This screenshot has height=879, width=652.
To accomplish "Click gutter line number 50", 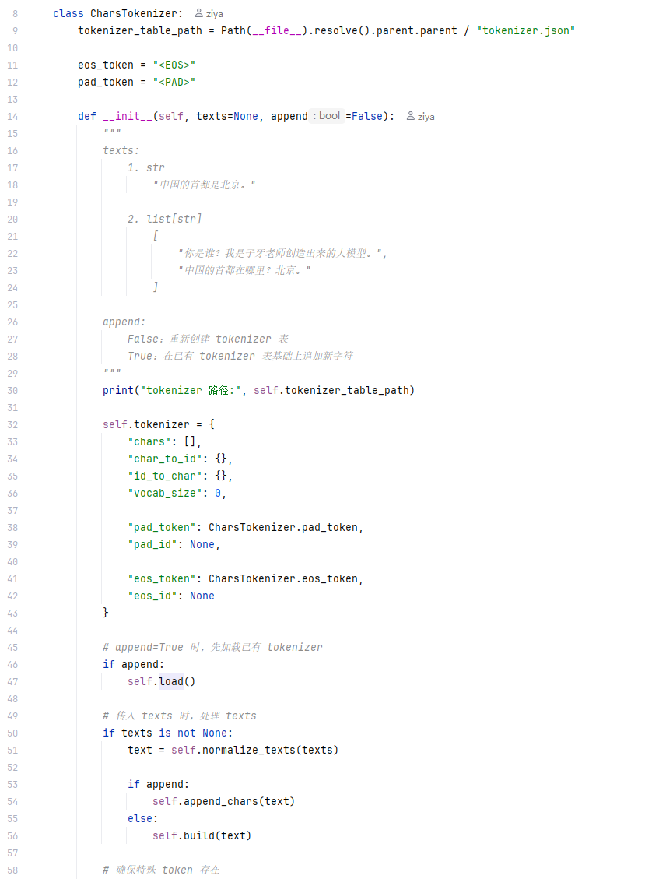I will [12, 733].
